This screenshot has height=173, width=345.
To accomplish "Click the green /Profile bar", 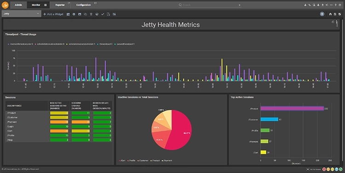I will (265, 130).
